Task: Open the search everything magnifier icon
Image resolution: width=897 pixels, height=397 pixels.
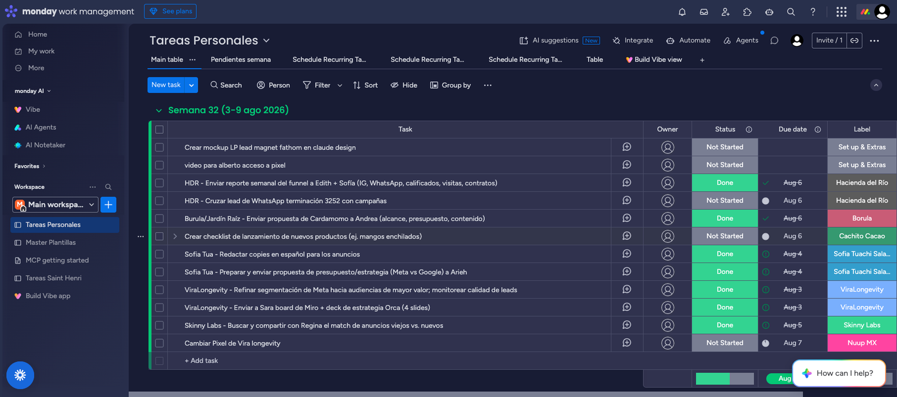Action: click(790, 12)
